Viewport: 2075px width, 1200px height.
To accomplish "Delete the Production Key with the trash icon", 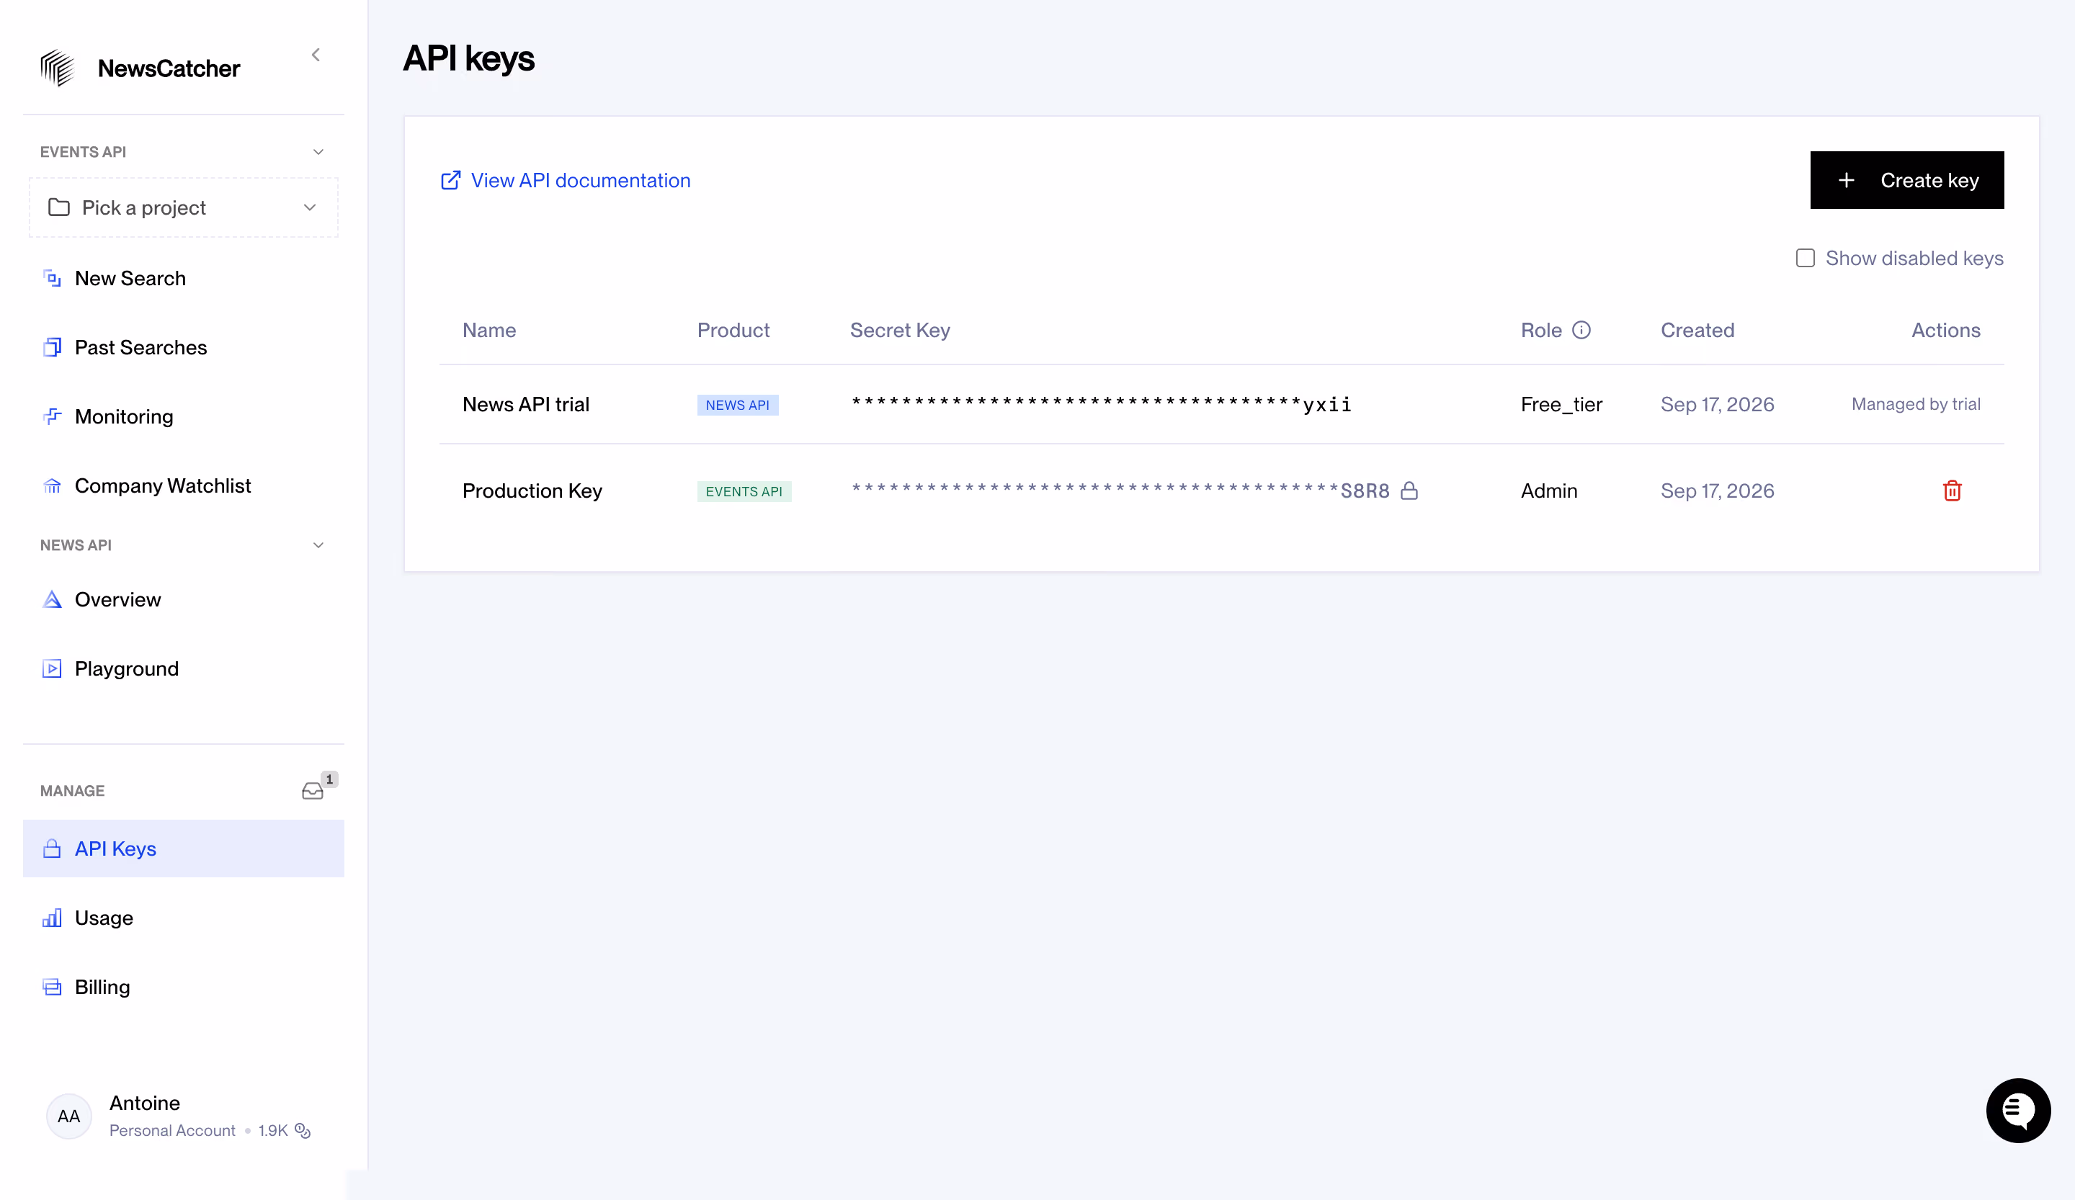I will point(1953,491).
